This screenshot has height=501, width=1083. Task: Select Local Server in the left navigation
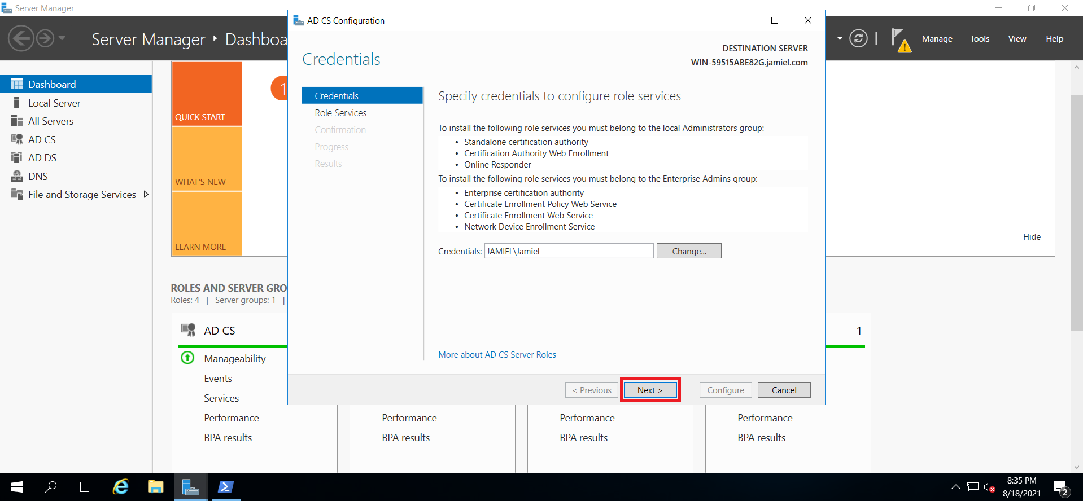click(76, 103)
